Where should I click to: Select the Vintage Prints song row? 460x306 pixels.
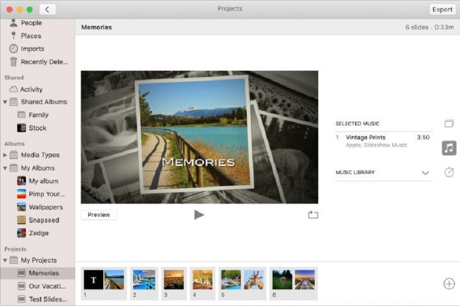pyautogui.click(x=383, y=141)
